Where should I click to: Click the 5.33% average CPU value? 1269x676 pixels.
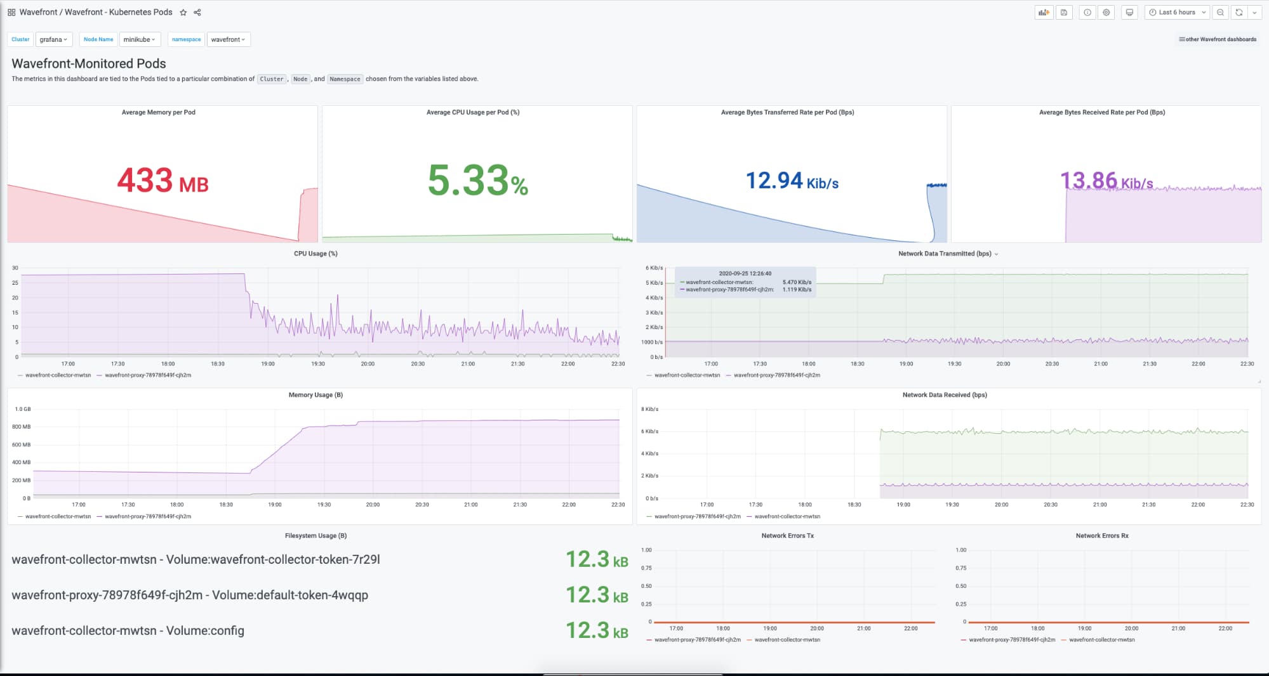click(x=478, y=180)
